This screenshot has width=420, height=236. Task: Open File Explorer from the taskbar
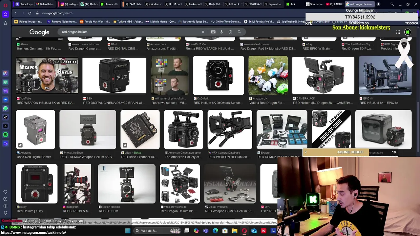235,231
